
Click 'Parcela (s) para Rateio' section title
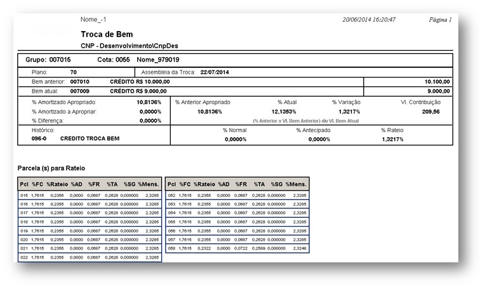(51, 168)
